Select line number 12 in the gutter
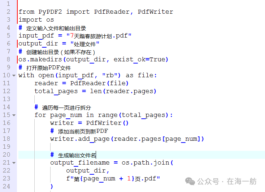The width and height of the screenshot is (265, 192). coord(6,91)
